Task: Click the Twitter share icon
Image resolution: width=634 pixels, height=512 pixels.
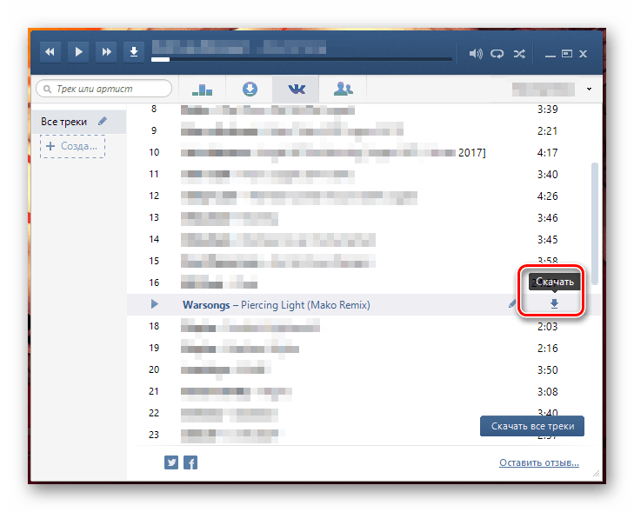Action: pos(171,462)
